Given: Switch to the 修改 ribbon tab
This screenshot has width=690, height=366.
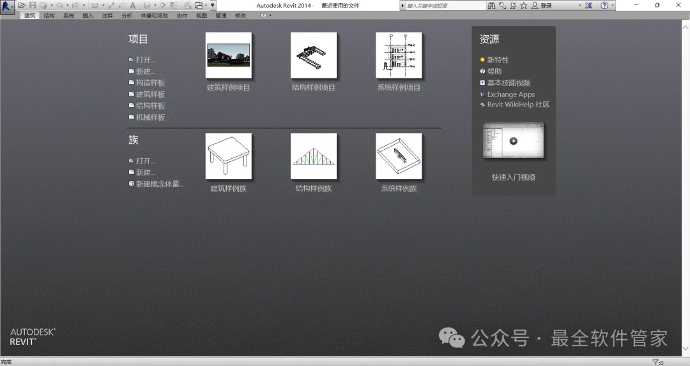Looking at the screenshot, I should click(x=240, y=15).
